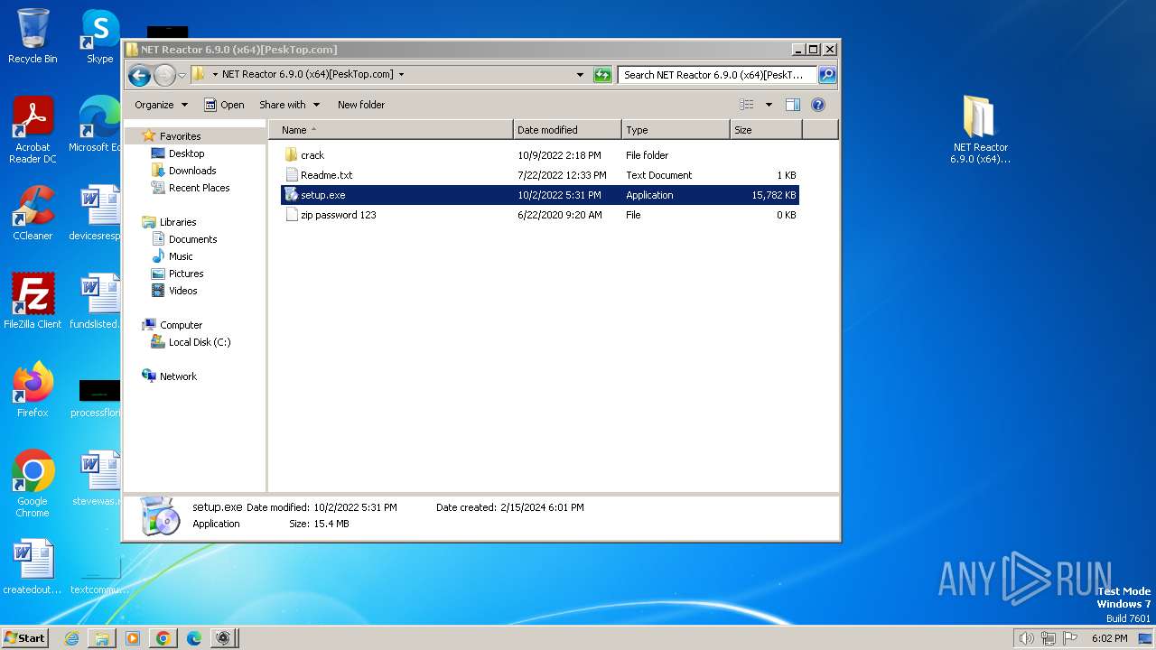
Task: Click the Start button
Action: tap(24, 637)
